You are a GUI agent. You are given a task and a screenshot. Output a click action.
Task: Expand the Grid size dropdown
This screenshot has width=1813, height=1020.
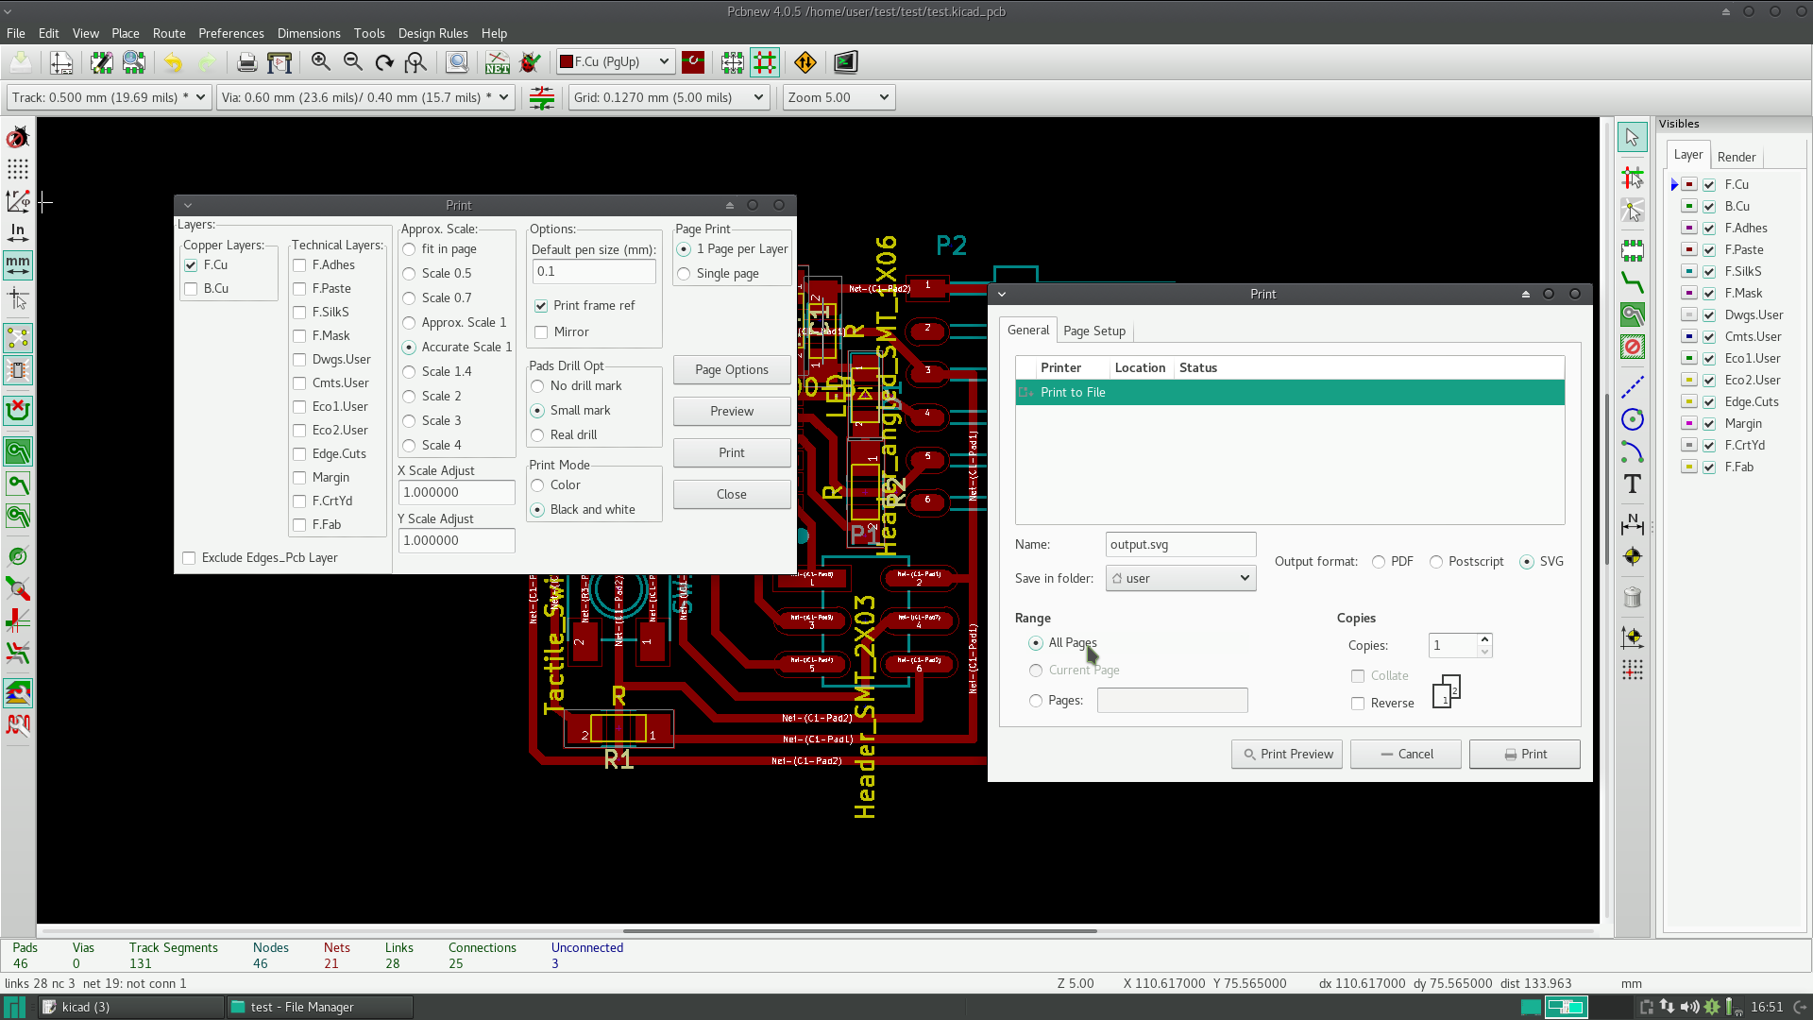pyautogui.click(x=669, y=97)
